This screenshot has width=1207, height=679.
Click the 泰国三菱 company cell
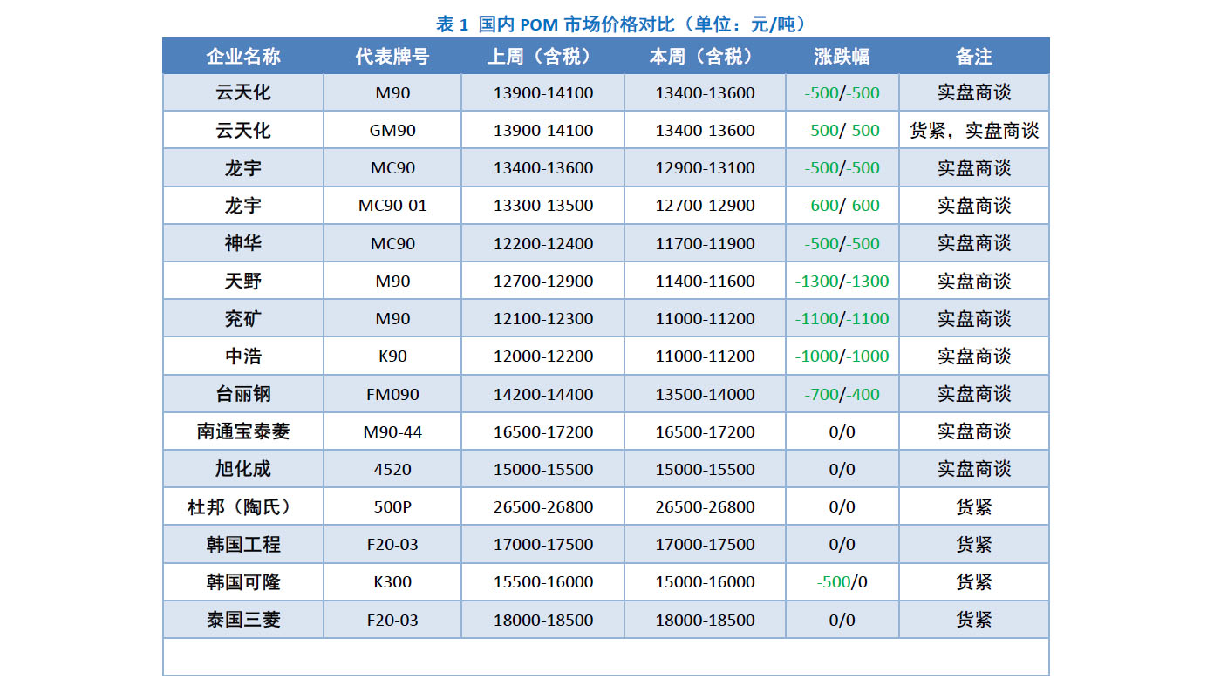243,621
